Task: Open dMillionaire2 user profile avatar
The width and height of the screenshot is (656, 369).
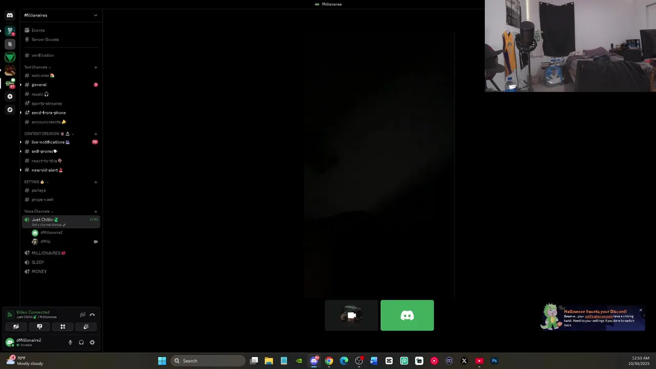Action: click(10, 342)
